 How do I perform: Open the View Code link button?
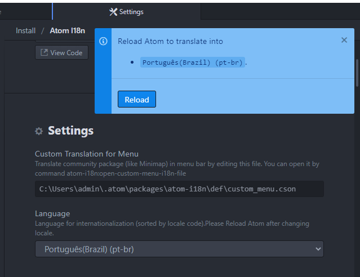pyautogui.click(x=61, y=52)
